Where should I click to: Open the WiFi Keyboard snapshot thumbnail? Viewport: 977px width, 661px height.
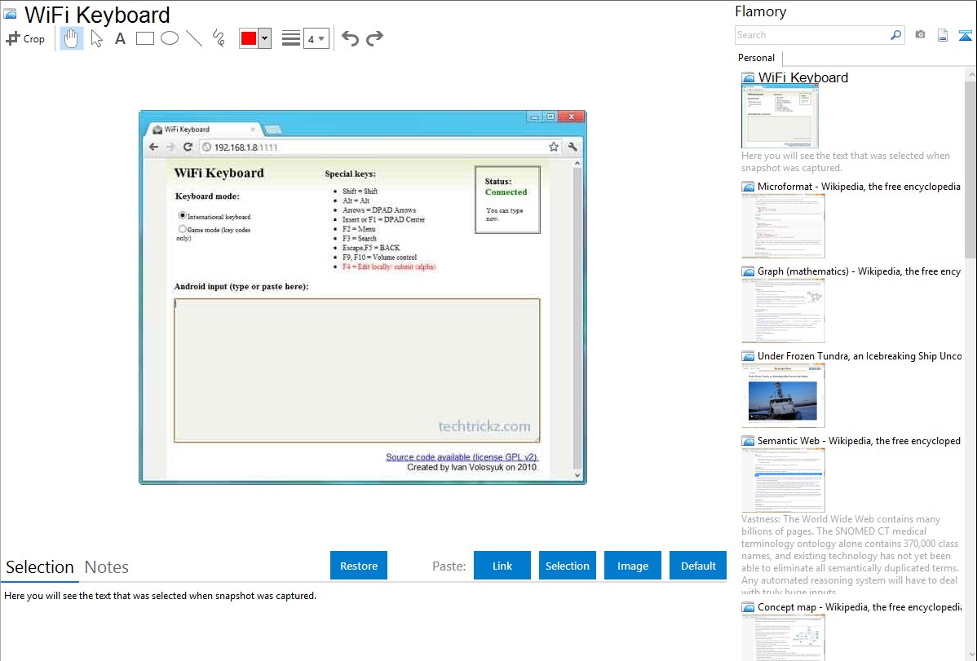(x=780, y=116)
